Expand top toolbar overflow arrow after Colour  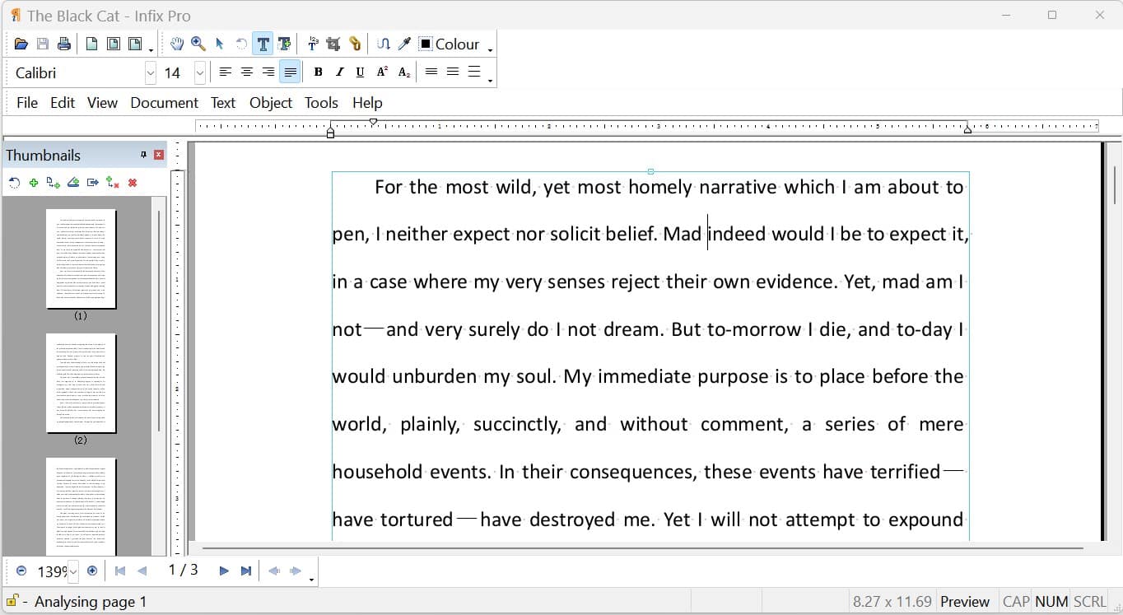[x=491, y=50]
